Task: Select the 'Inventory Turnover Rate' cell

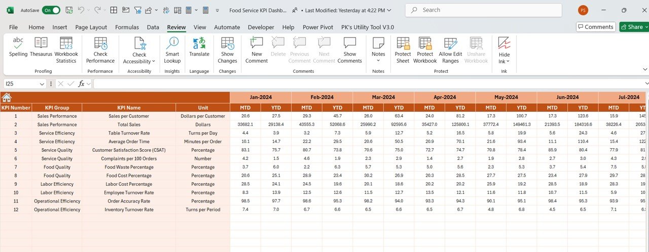Action: [x=129, y=209]
